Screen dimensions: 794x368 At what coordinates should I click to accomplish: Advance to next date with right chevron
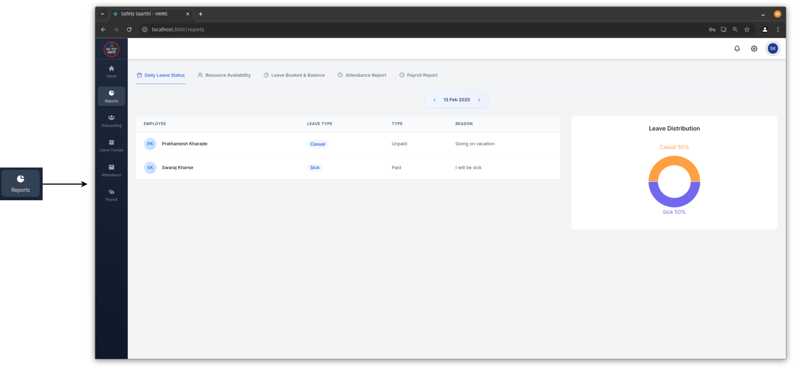(479, 100)
